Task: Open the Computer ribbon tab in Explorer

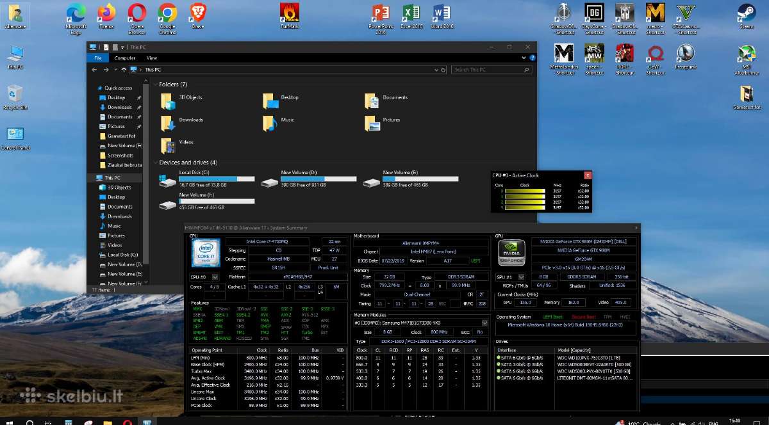Action: (x=125, y=58)
